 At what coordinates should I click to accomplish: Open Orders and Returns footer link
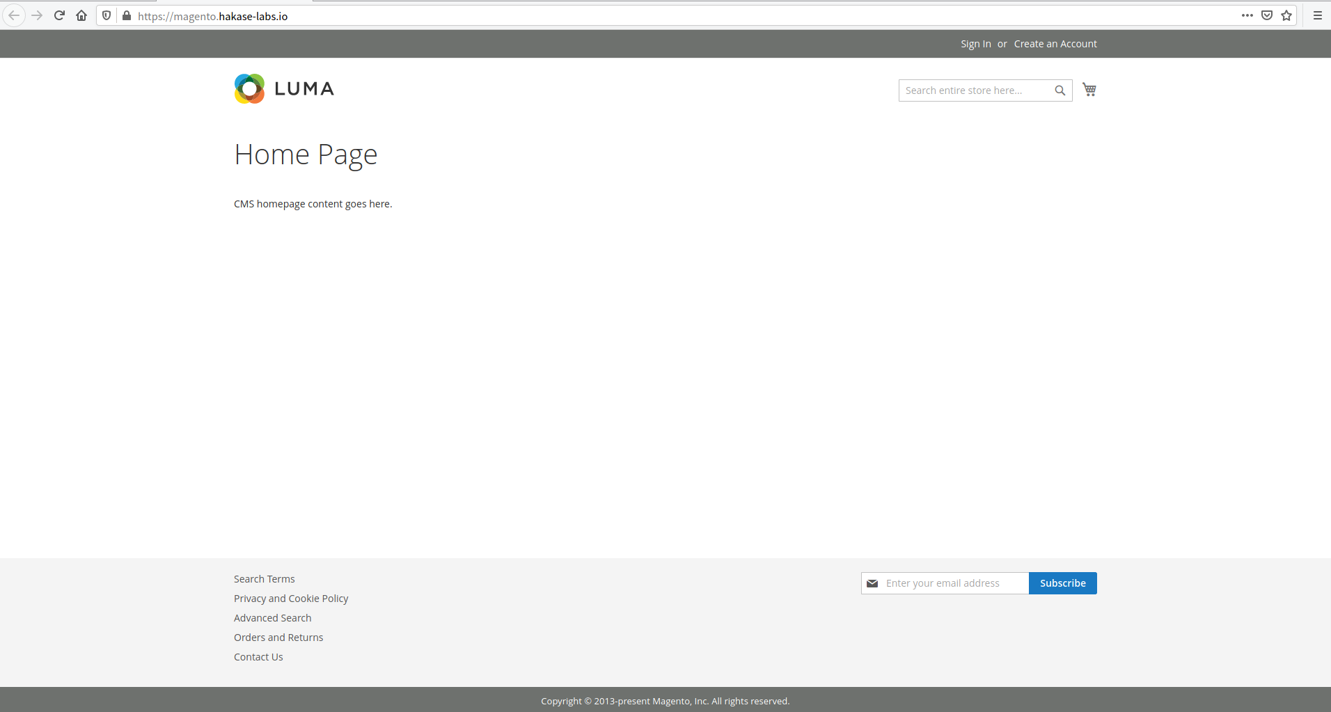[278, 638]
